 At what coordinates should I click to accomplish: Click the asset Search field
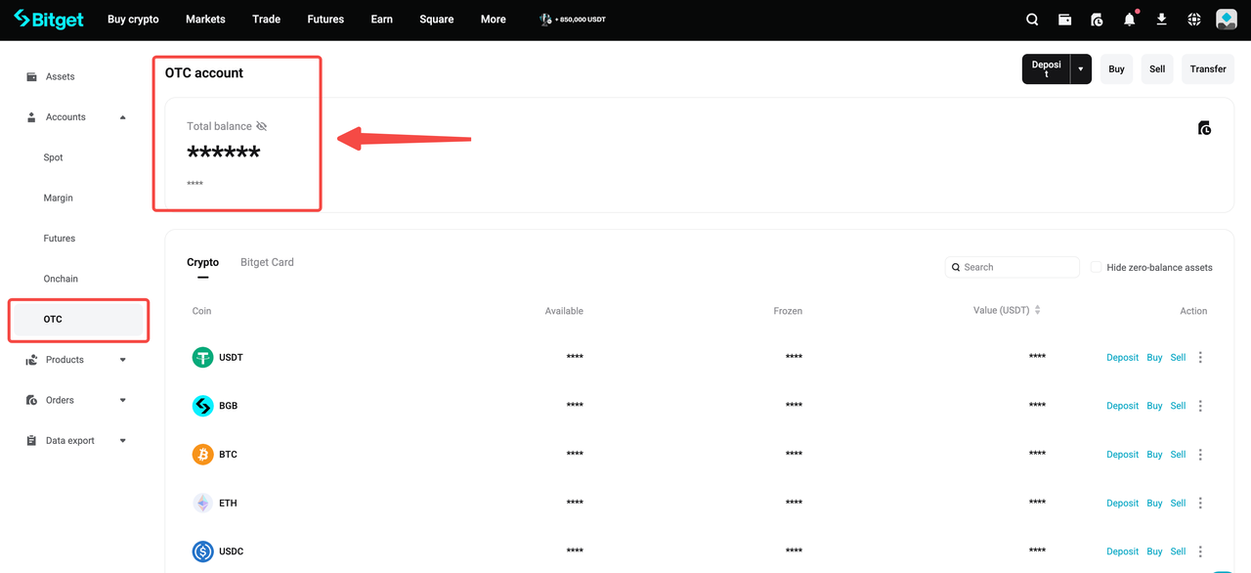pyautogui.click(x=1012, y=266)
